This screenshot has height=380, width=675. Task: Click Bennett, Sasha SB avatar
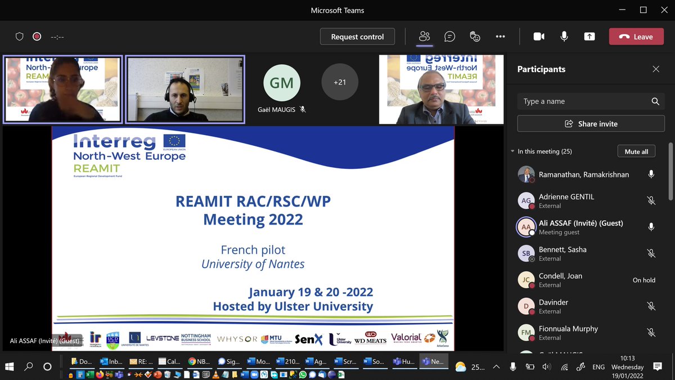(x=526, y=253)
